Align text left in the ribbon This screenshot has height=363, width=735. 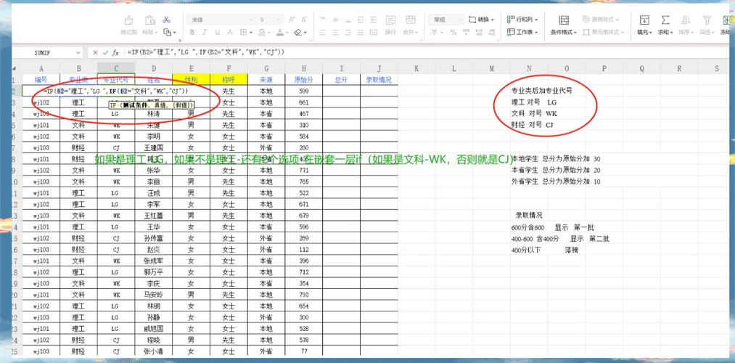(322, 33)
